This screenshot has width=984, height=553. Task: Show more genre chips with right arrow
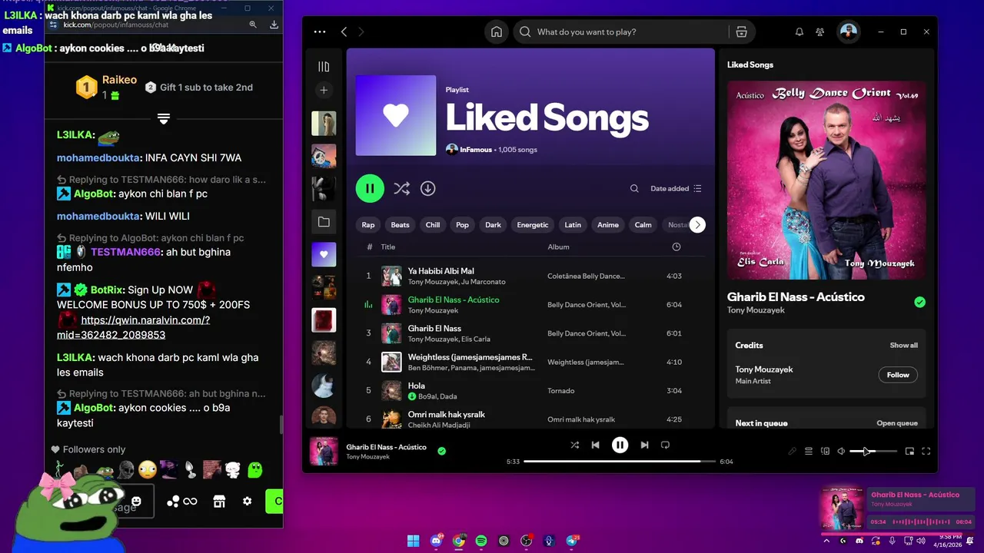[x=696, y=225]
